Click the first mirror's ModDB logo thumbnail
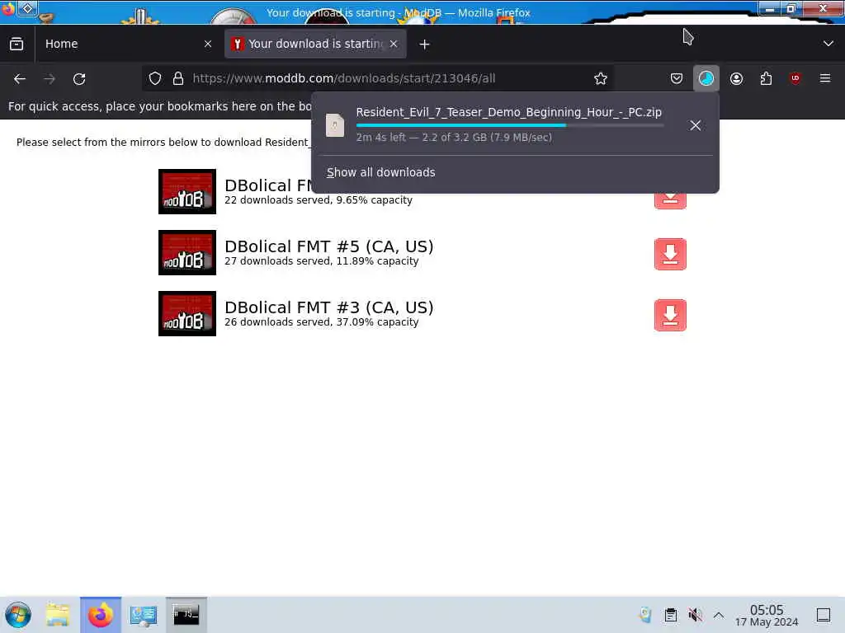 pyautogui.click(x=187, y=191)
